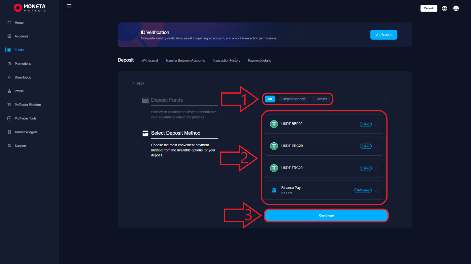
Task: Click the white Deposit button in header
Action: [x=429, y=8]
